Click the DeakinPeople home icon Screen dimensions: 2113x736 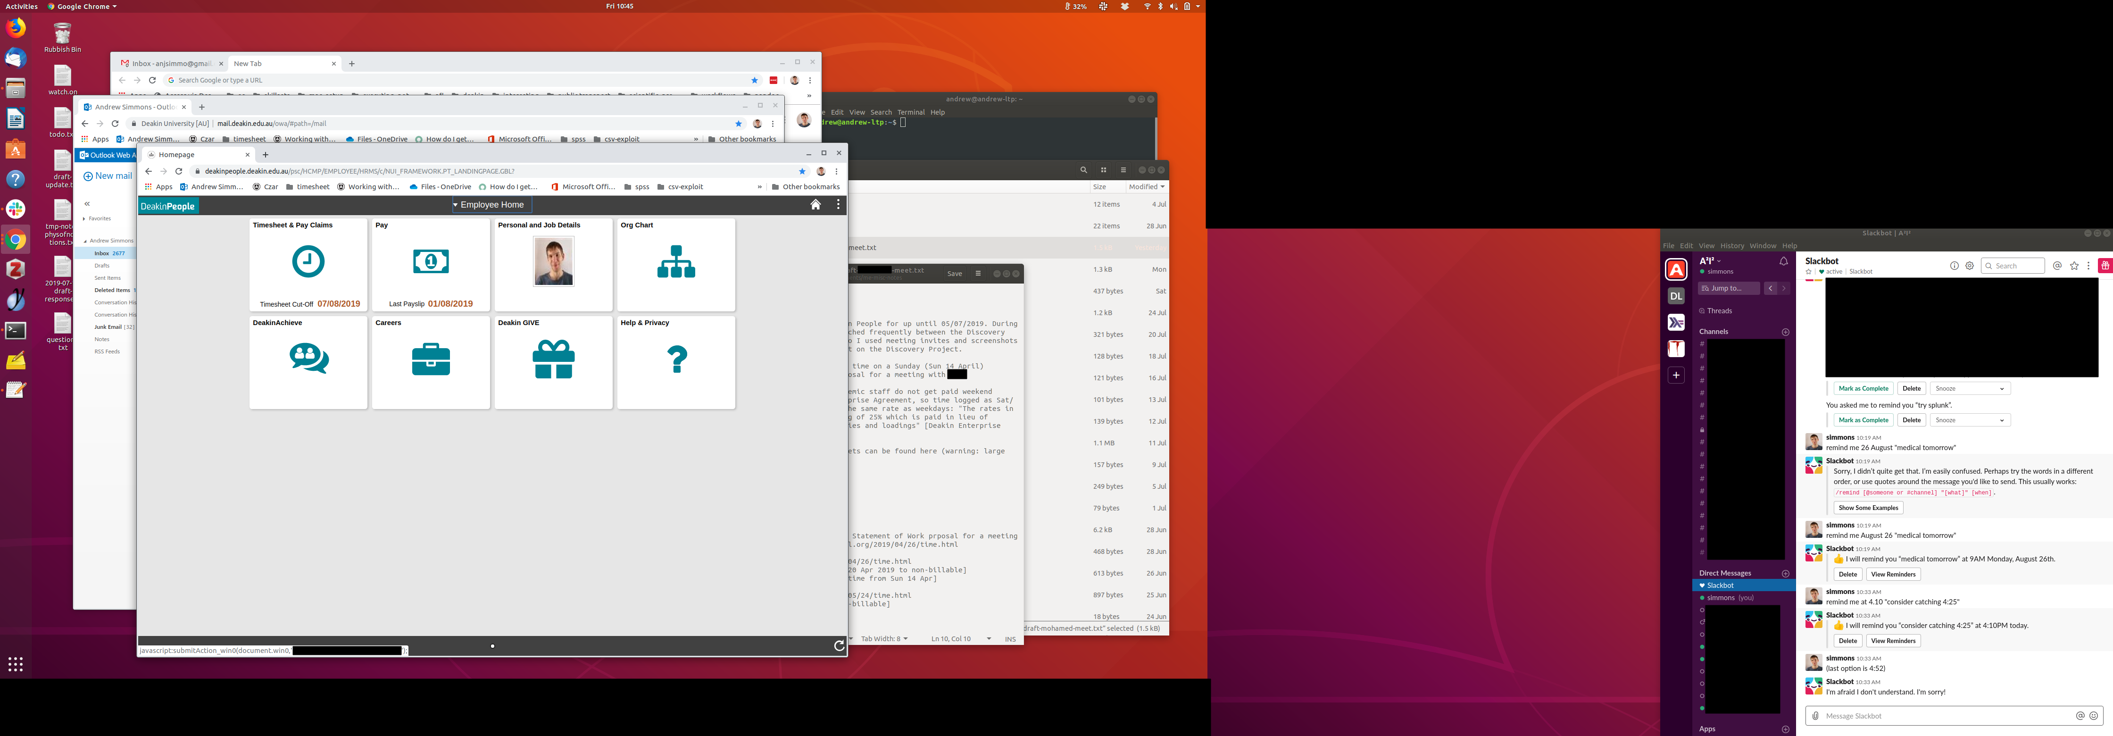pos(815,205)
